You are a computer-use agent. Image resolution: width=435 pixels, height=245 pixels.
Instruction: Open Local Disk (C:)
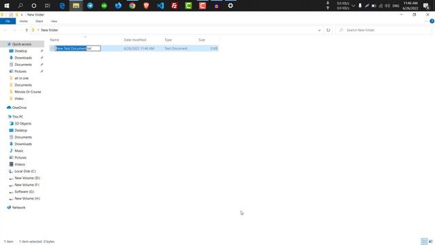click(x=25, y=171)
